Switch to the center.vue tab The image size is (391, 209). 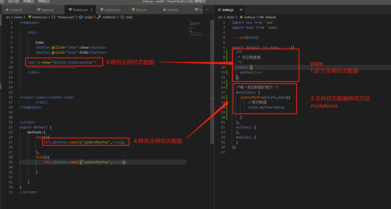click(112, 10)
